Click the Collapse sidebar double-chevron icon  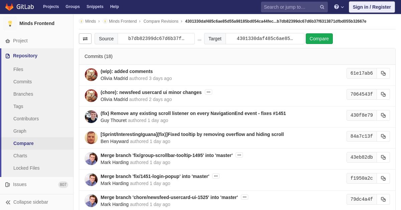click(8, 202)
